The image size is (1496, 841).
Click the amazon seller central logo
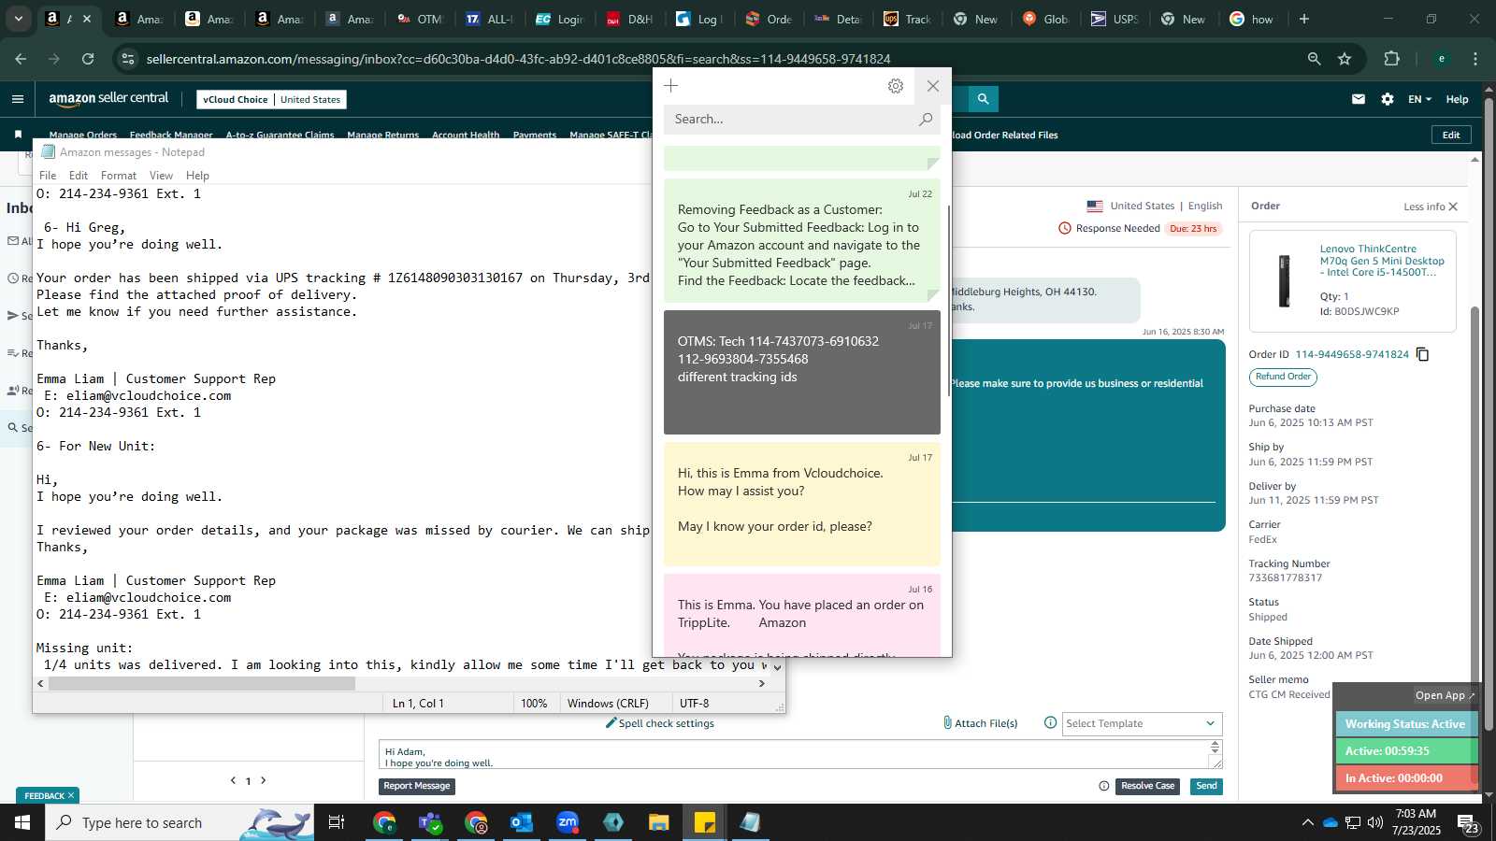(x=108, y=99)
